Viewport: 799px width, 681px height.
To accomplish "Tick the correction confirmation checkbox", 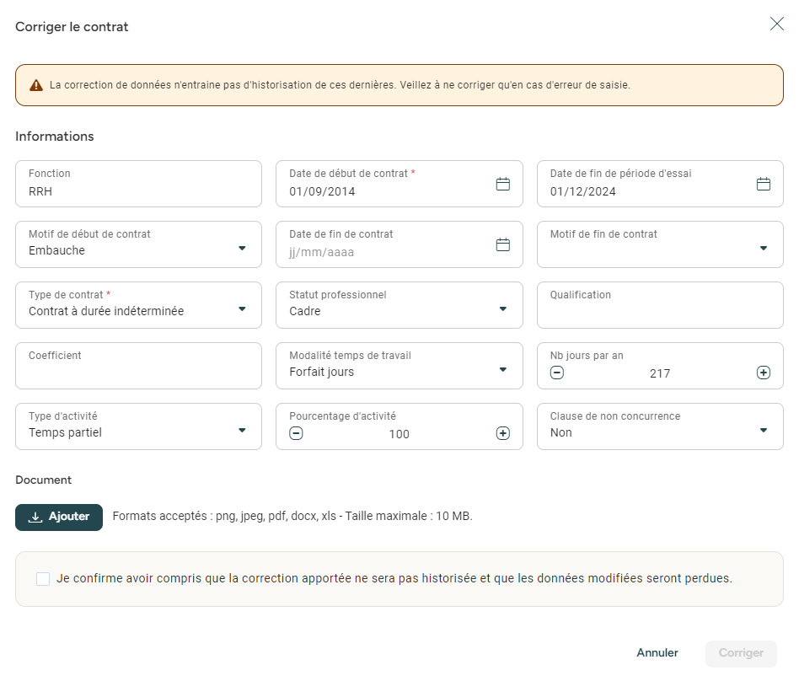I will [43, 579].
